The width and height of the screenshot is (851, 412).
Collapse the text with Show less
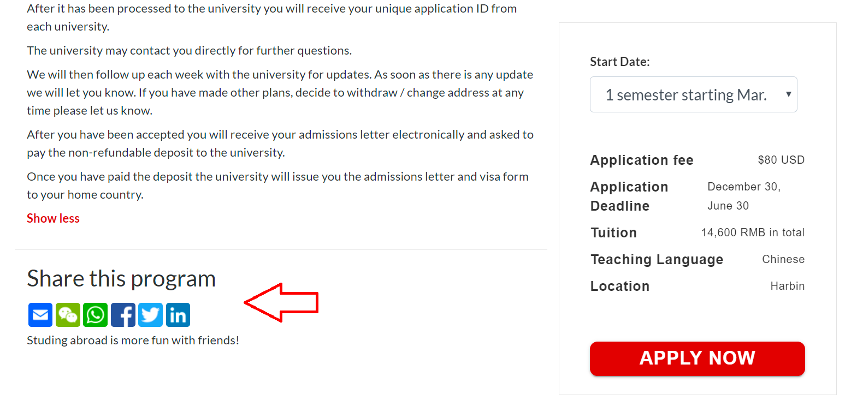[53, 218]
